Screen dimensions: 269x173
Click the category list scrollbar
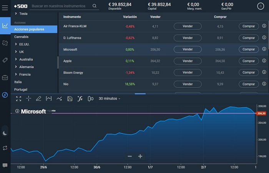[x=58, y=62]
